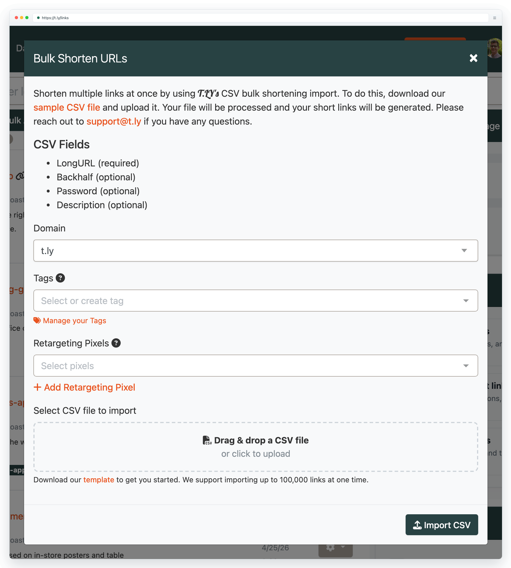This screenshot has height=568, width=511.
Task: Open the Select pixels dropdown
Action: click(255, 366)
